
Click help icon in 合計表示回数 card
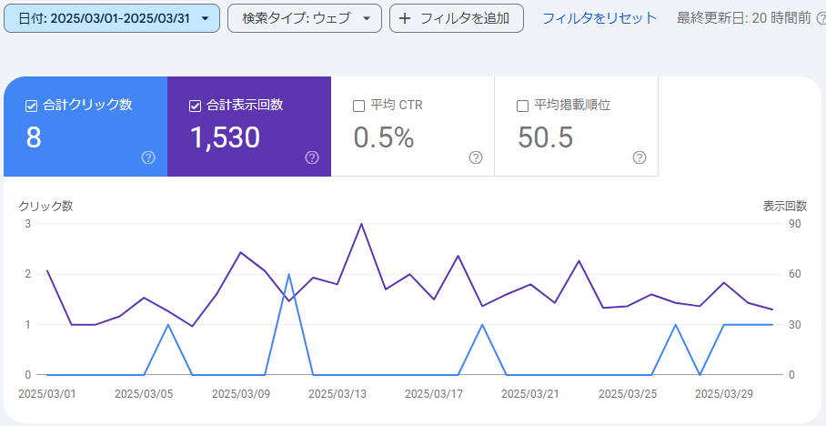coord(312,157)
